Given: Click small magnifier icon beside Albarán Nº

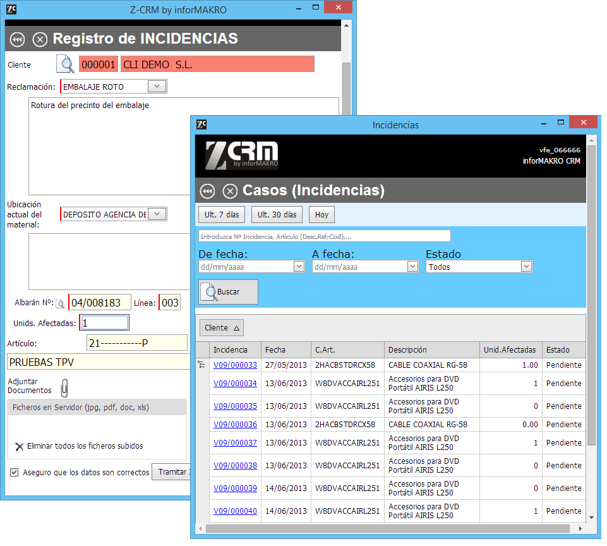Looking at the screenshot, I should tap(60, 303).
